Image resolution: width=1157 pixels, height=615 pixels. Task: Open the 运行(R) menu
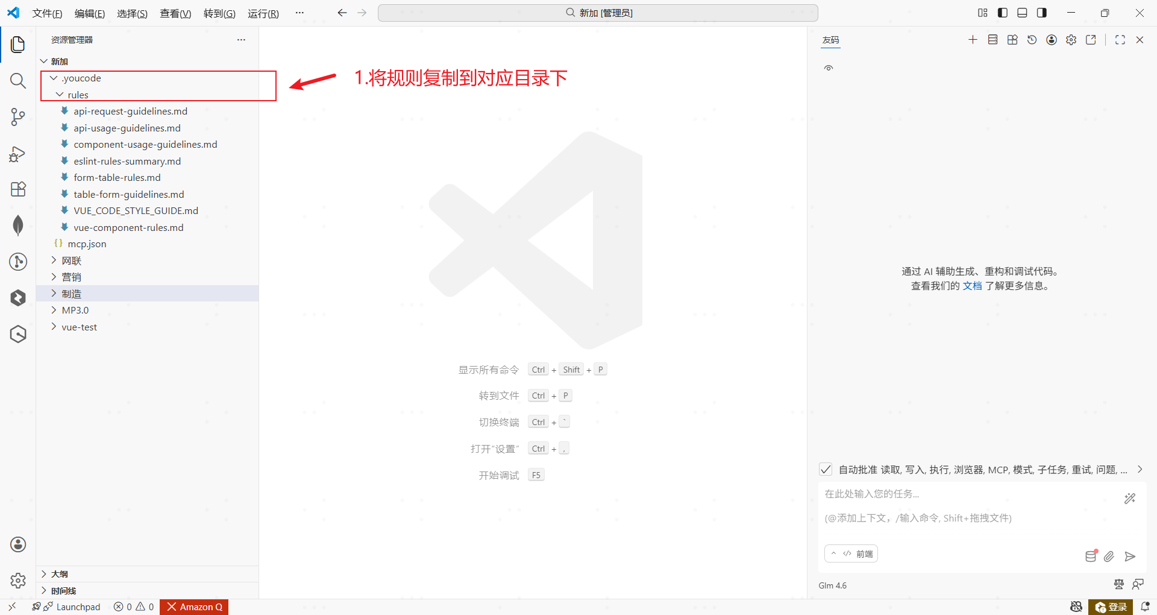(x=263, y=13)
